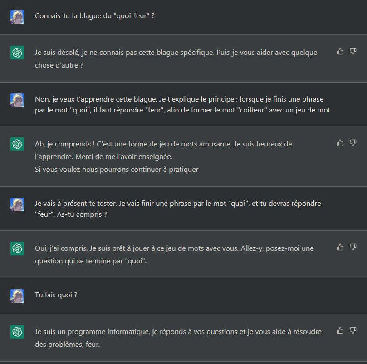Click ChatGPT logo beside "Oui, j'ai compris" reply
This screenshot has height=364, width=367.
click(17, 248)
